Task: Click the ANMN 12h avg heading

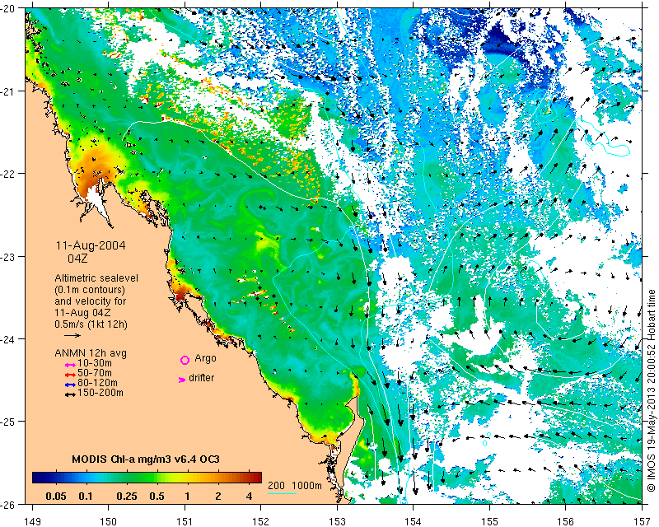Action: pyautogui.click(x=91, y=353)
